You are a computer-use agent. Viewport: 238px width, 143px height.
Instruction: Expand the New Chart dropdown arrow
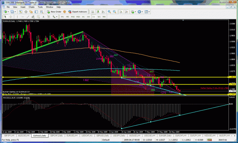(x=8, y=12)
